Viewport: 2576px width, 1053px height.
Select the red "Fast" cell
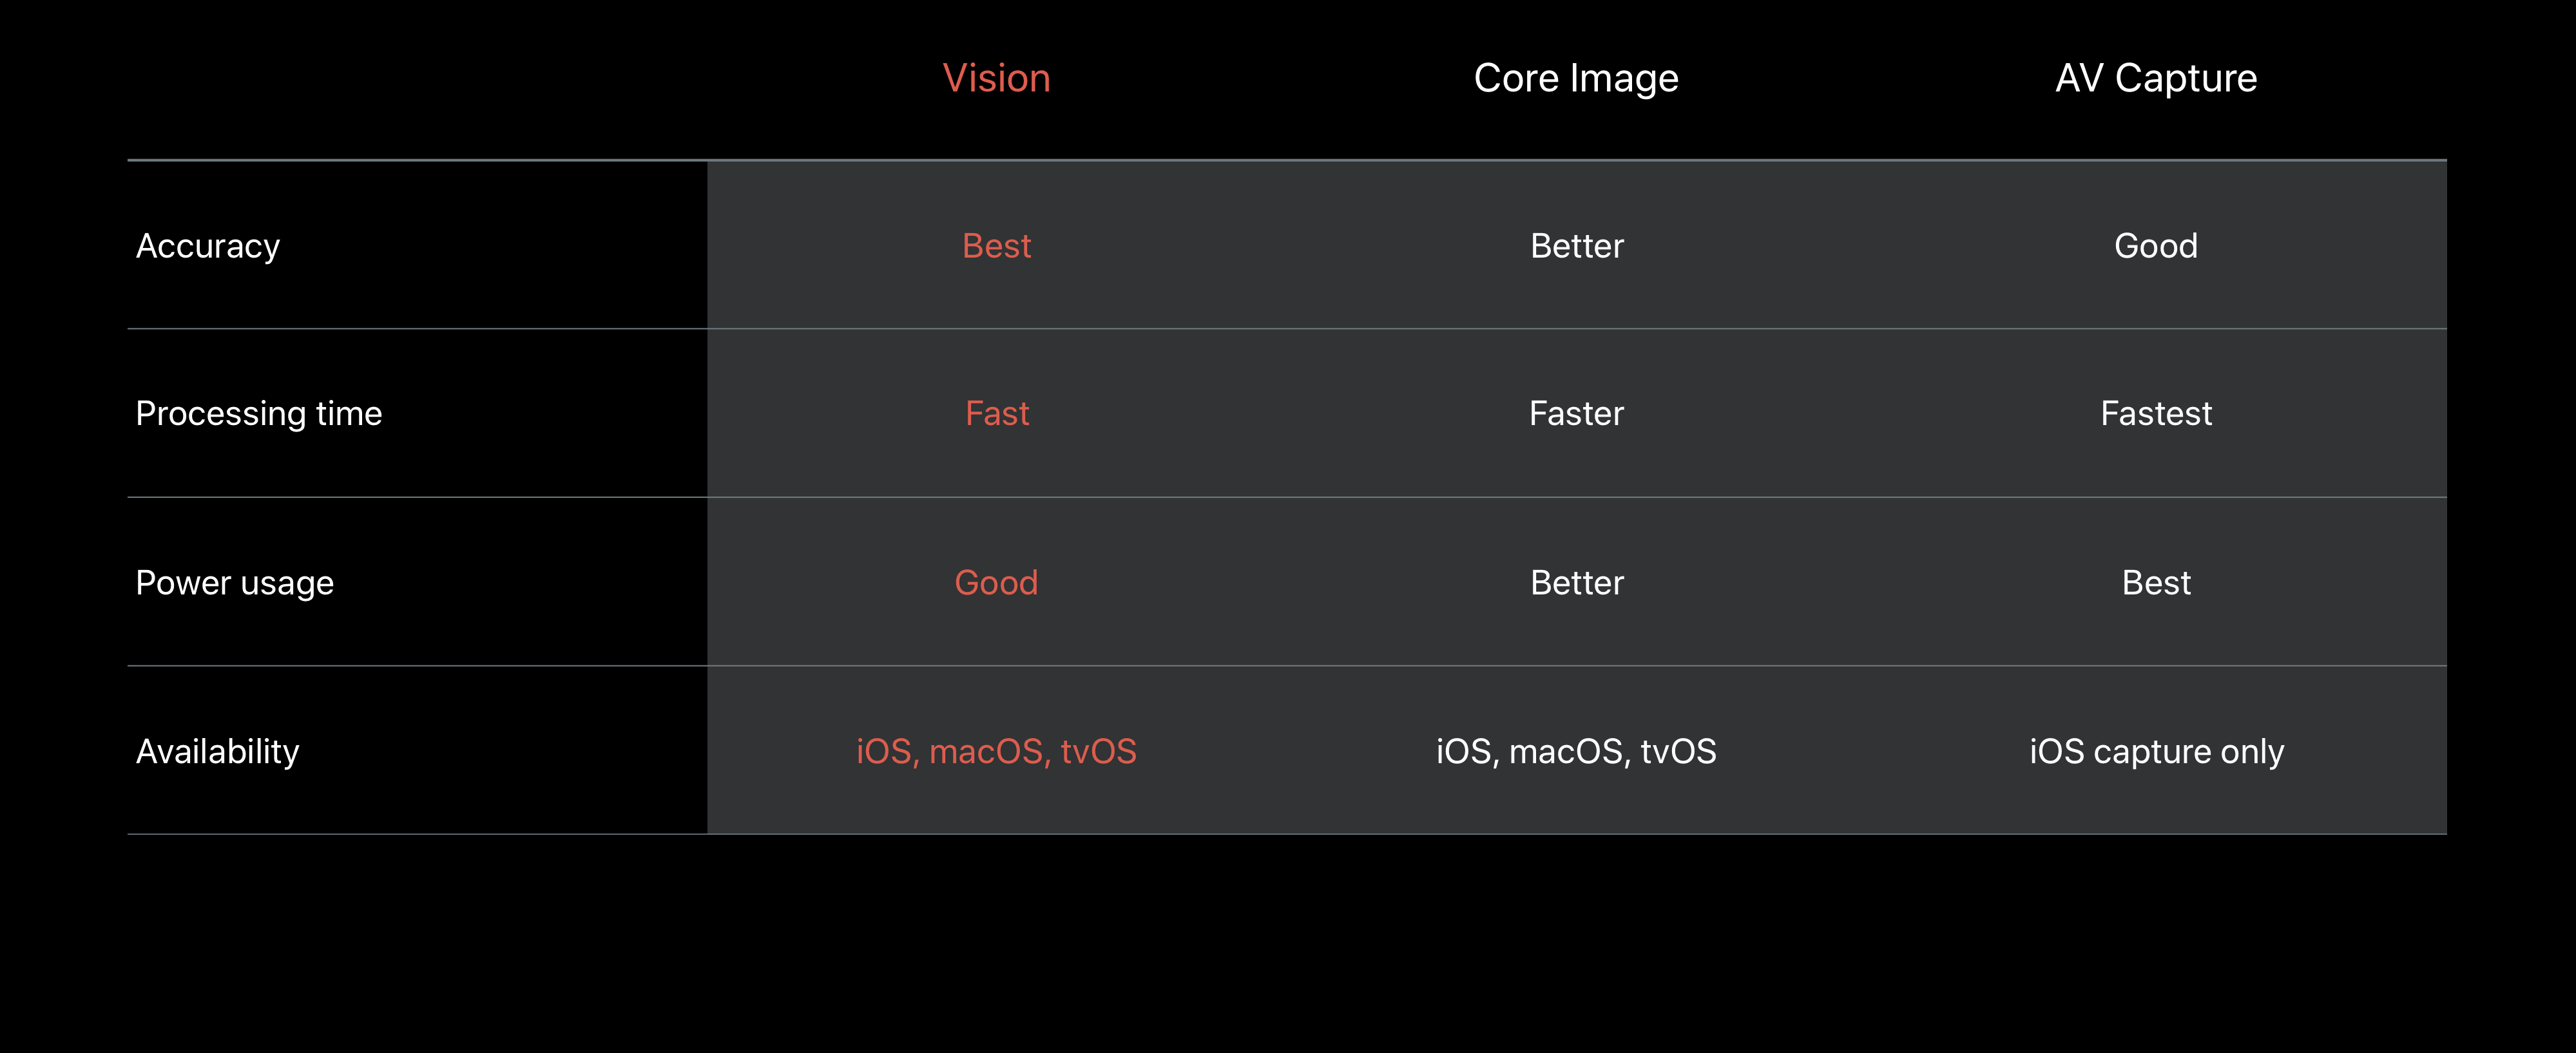[x=996, y=414]
